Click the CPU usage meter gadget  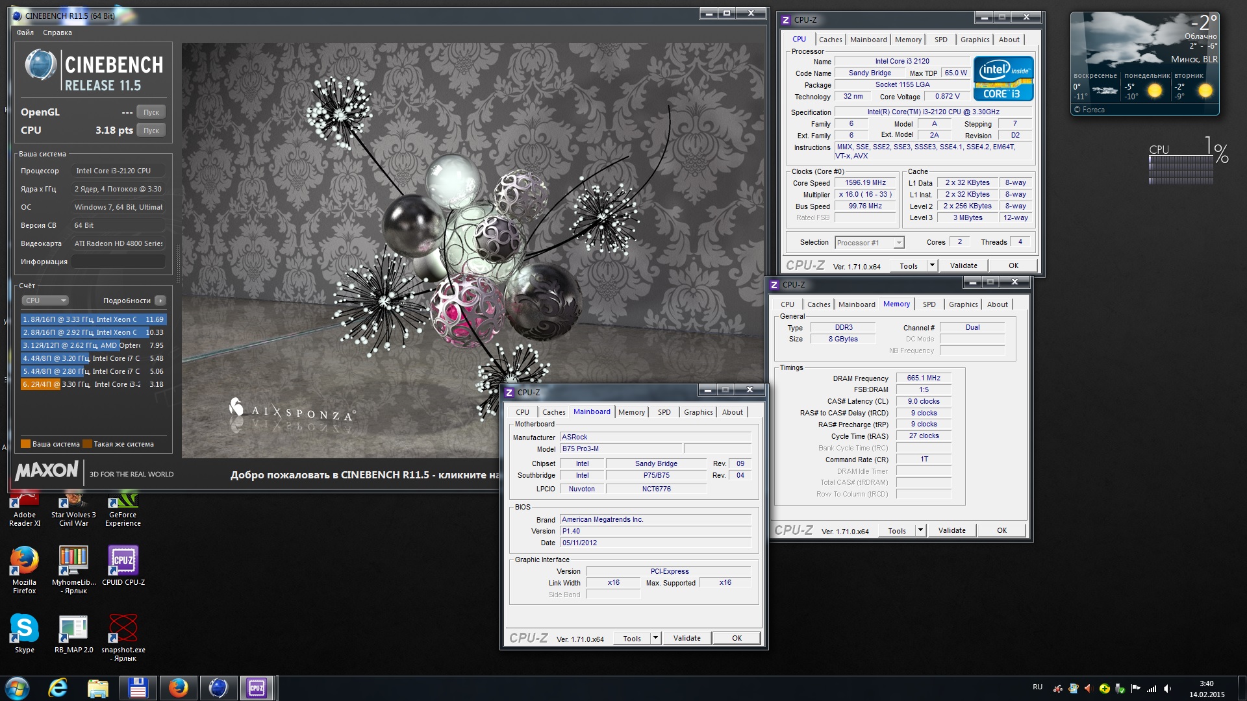coord(1187,161)
